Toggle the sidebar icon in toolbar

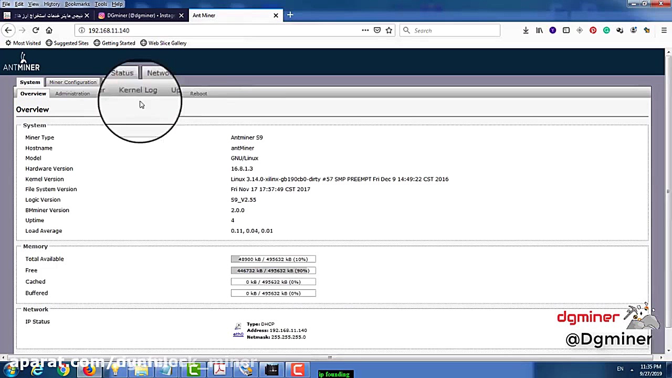566,30
